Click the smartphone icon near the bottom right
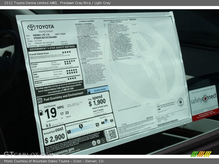The image size is (219, 164). [159, 107]
